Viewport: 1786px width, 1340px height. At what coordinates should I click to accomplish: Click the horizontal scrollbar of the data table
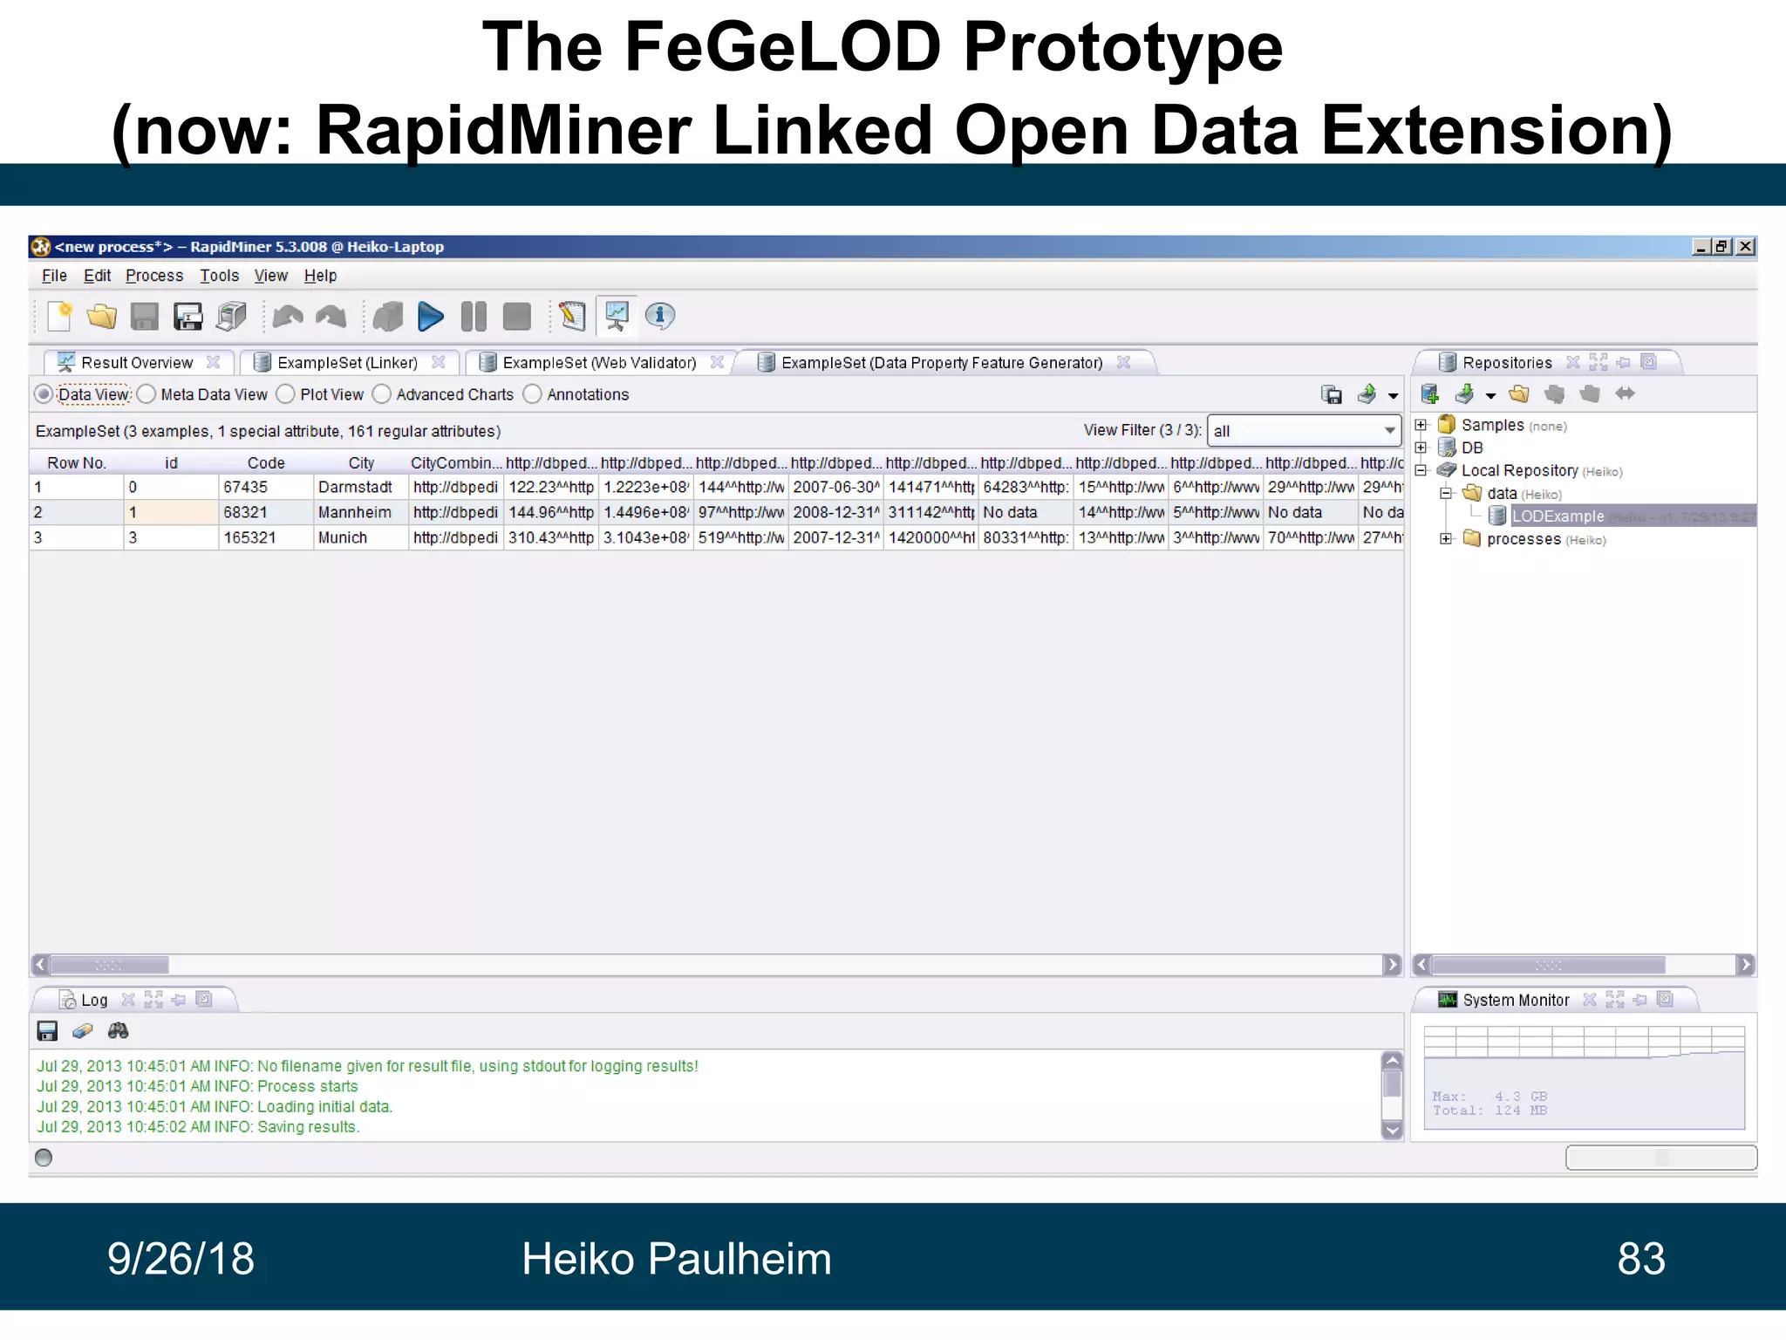[716, 965]
